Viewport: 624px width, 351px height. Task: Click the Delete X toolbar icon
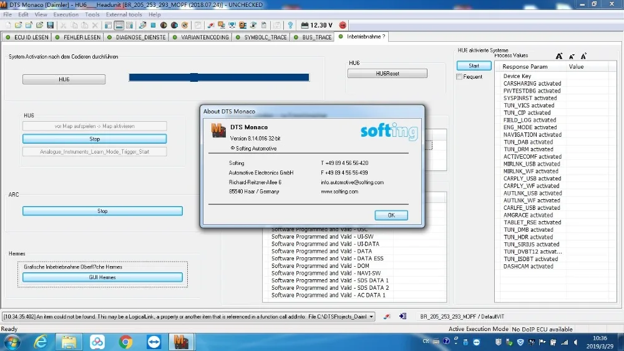95,25
